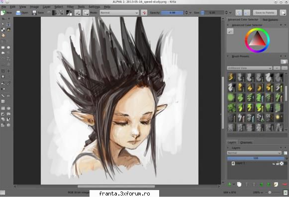Pick a color in the triangle
This screenshot has width=289, height=197.
click(x=257, y=40)
